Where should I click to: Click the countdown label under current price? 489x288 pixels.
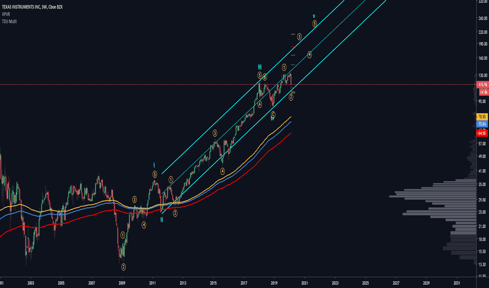click(483, 92)
